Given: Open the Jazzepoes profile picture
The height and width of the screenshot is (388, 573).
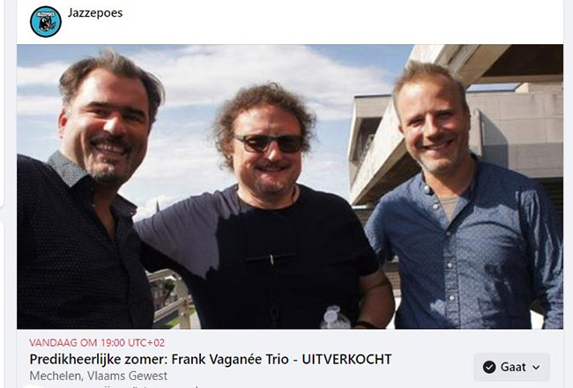Looking at the screenshot, I should [46, 21].
